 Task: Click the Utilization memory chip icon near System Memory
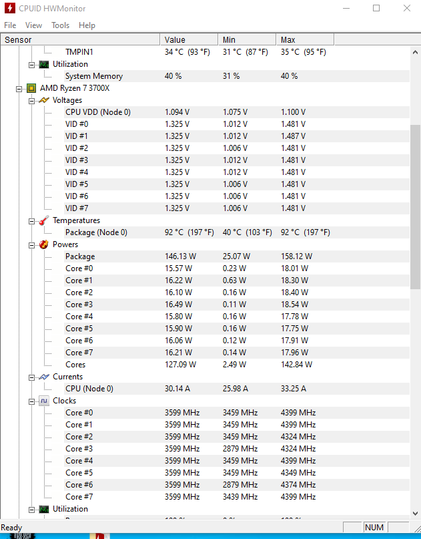pos(44,64)
